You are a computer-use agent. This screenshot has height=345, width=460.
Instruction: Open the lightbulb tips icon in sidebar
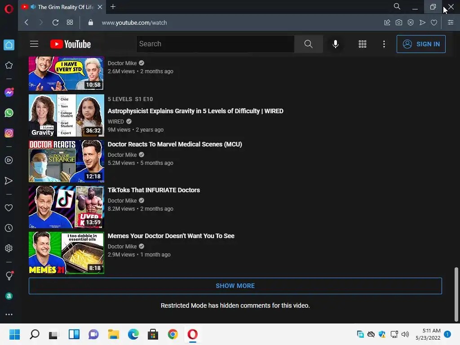click(x=9, y=275)
